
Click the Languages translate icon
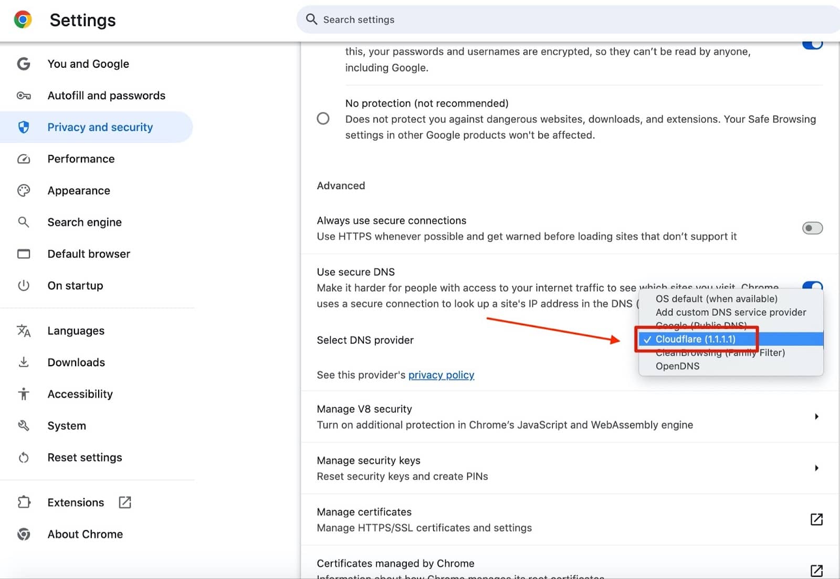click(x=24, y=331)
